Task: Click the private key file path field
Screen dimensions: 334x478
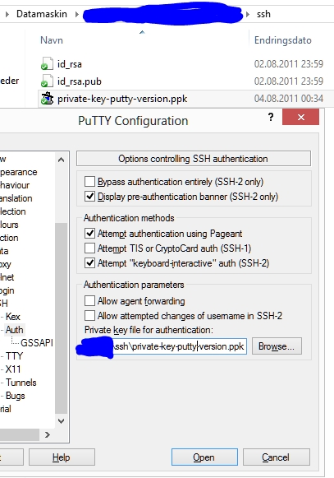Action: coord(161,346)
